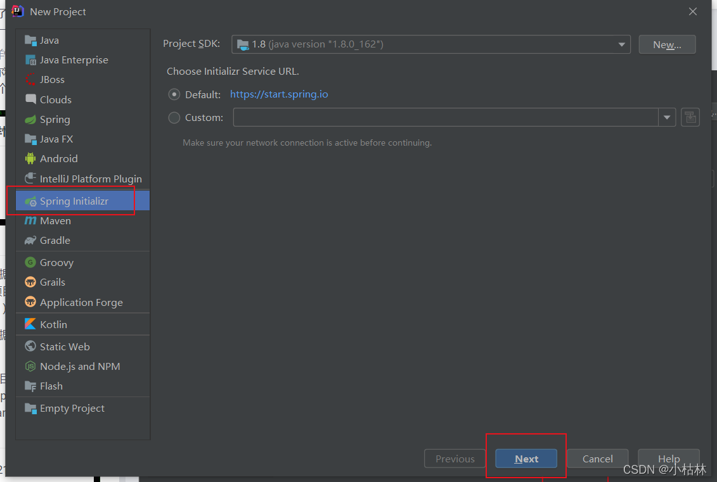The image size is (717, 482).
Task: Choose the Gradle project type label
Action: tap(55, 240)
